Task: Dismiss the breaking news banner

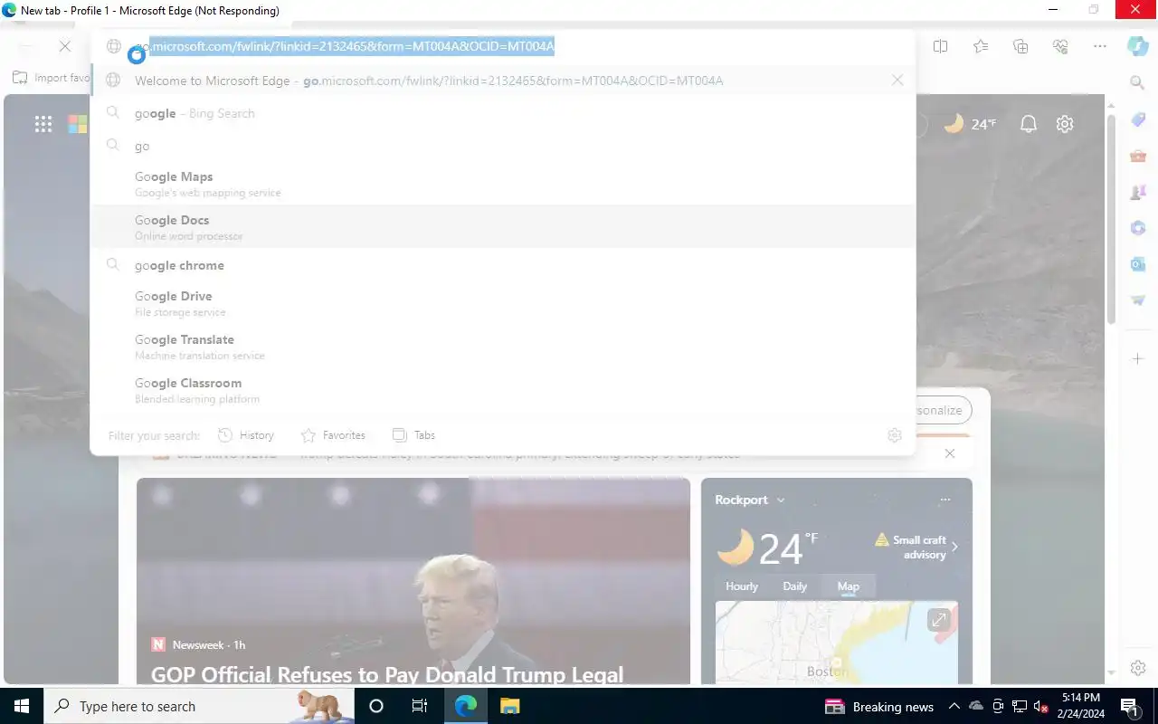Action: coord(950,453)
